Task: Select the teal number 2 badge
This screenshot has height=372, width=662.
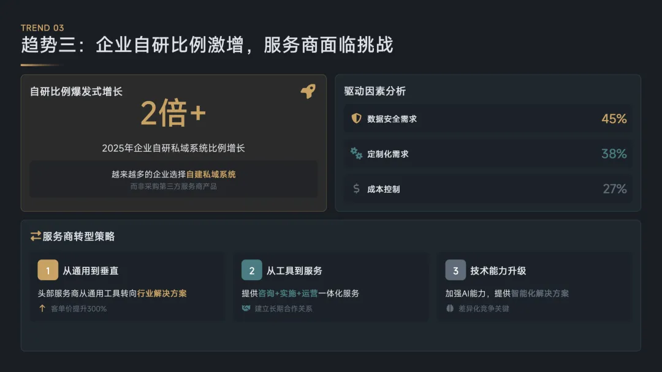Action: coord(251,270)
